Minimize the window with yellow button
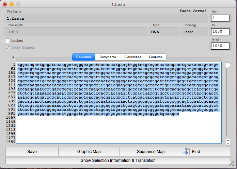This screenshot has height=169, width=237. (12, 4)
